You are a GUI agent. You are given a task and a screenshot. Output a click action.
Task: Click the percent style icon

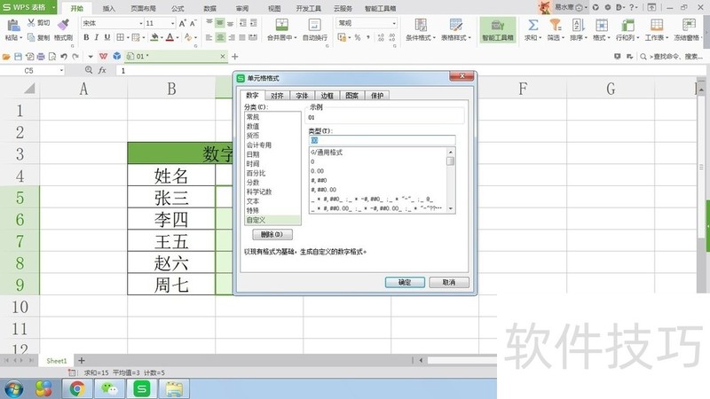[x=358, y=37]
